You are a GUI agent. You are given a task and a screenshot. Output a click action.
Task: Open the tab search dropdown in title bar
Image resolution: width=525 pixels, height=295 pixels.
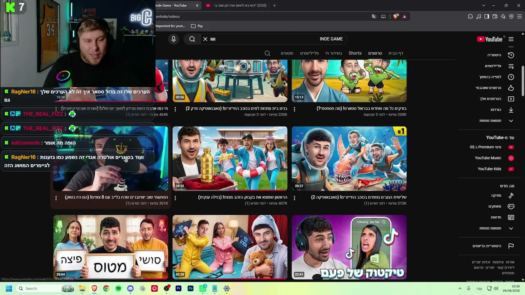[x=484, y=5]
